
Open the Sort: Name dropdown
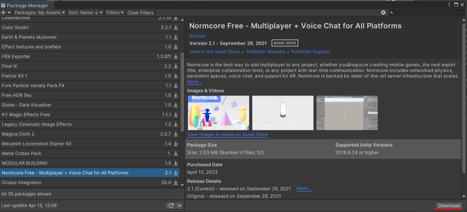(x=86, y=12)
